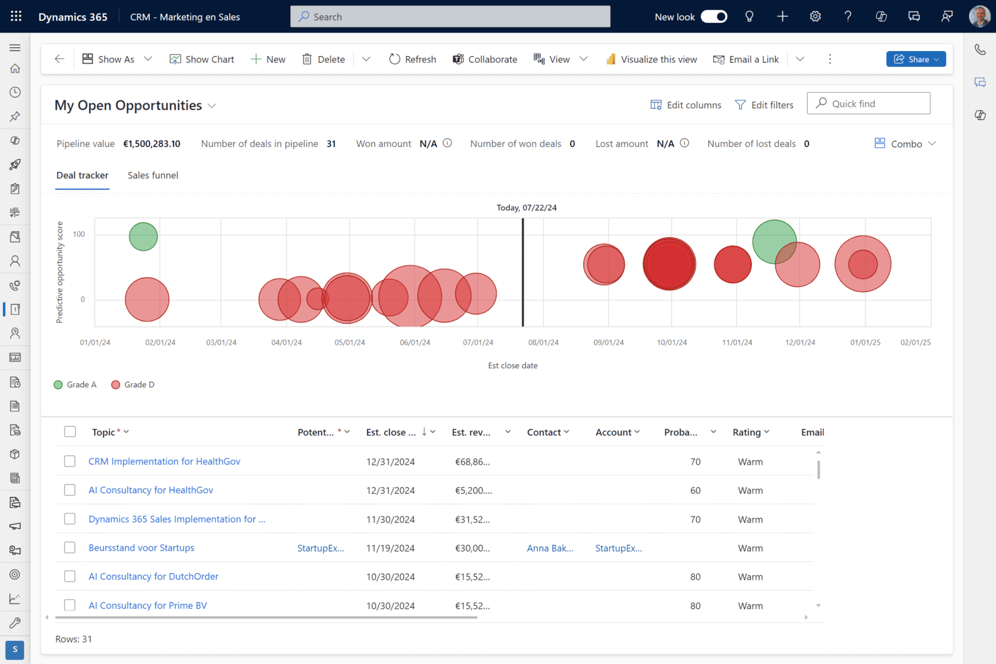Screen dimensions: 996x664
Task: Switch to the Sales funnel tab
Action: pyautogui.click(x=153, y=175)
